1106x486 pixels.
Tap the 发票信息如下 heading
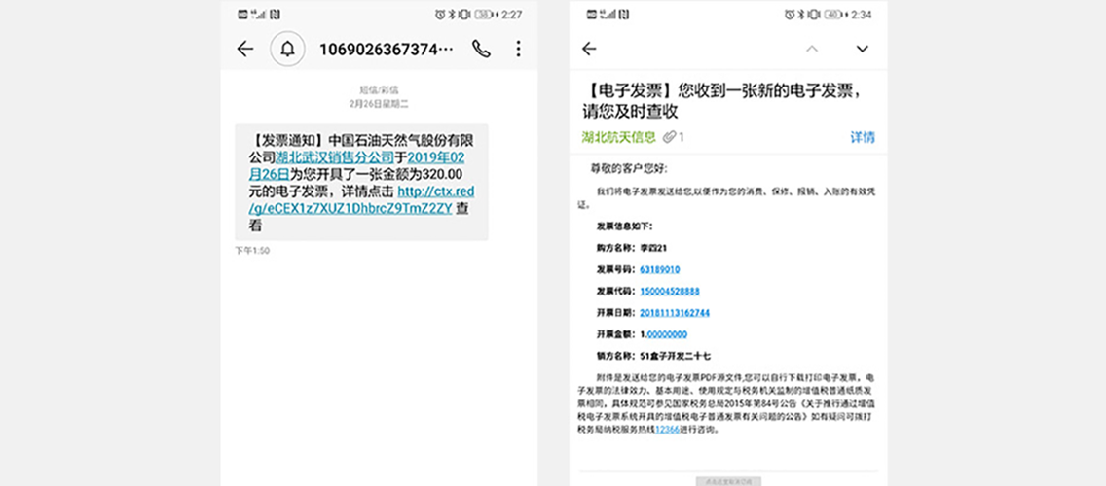[625, 226]
